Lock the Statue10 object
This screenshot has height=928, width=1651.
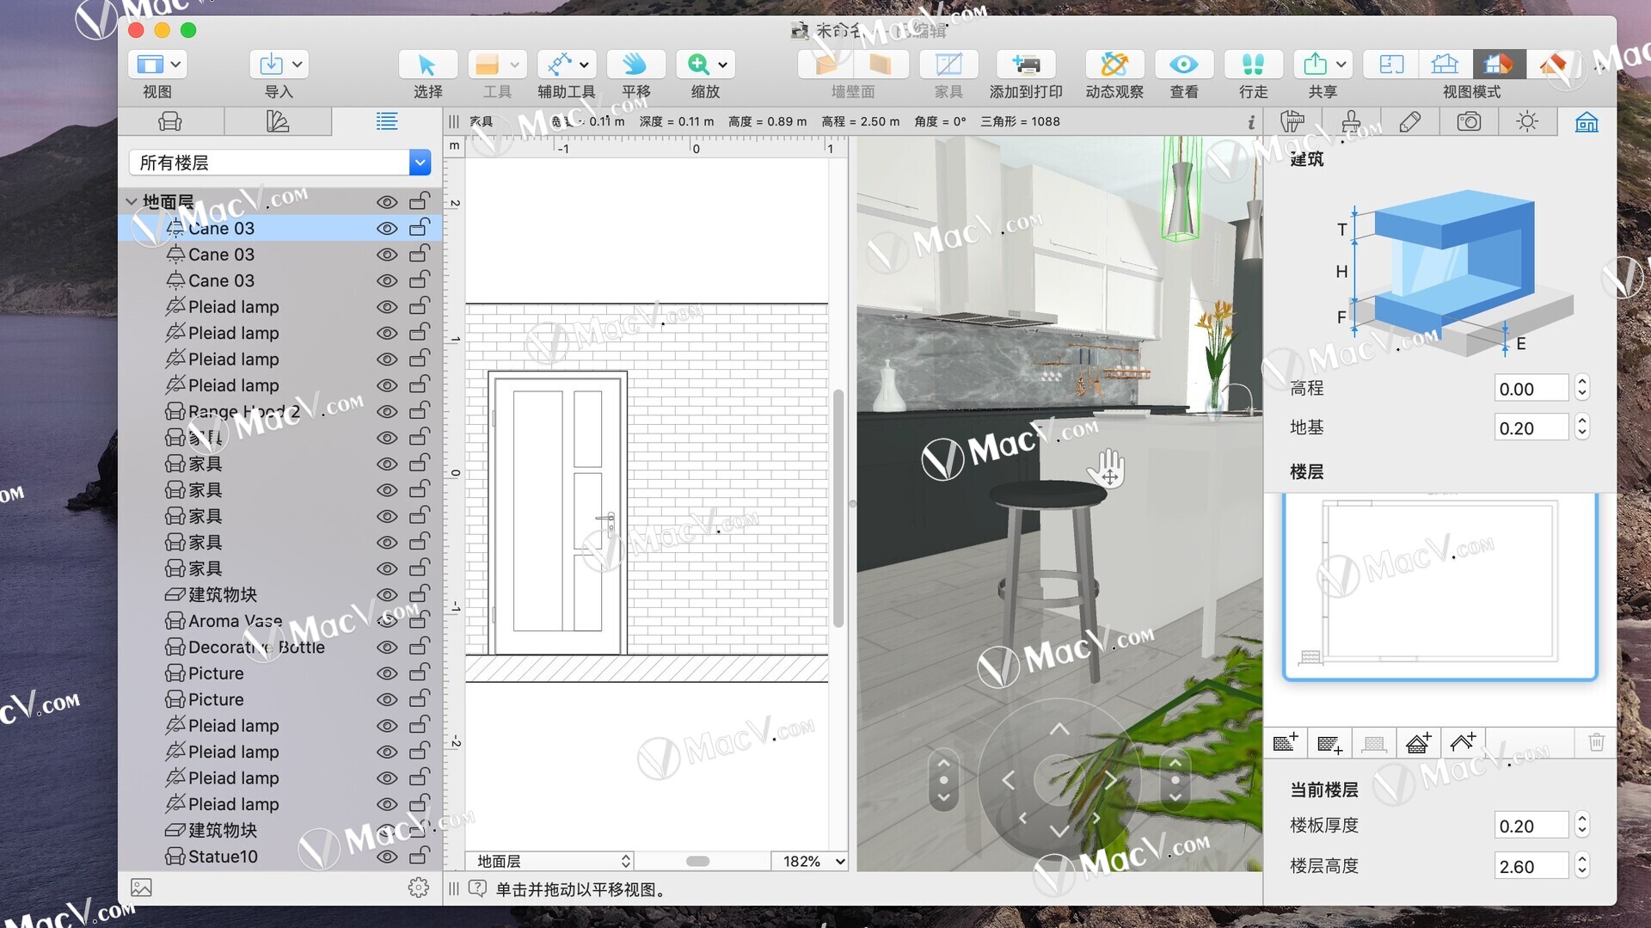pos(420,857)
